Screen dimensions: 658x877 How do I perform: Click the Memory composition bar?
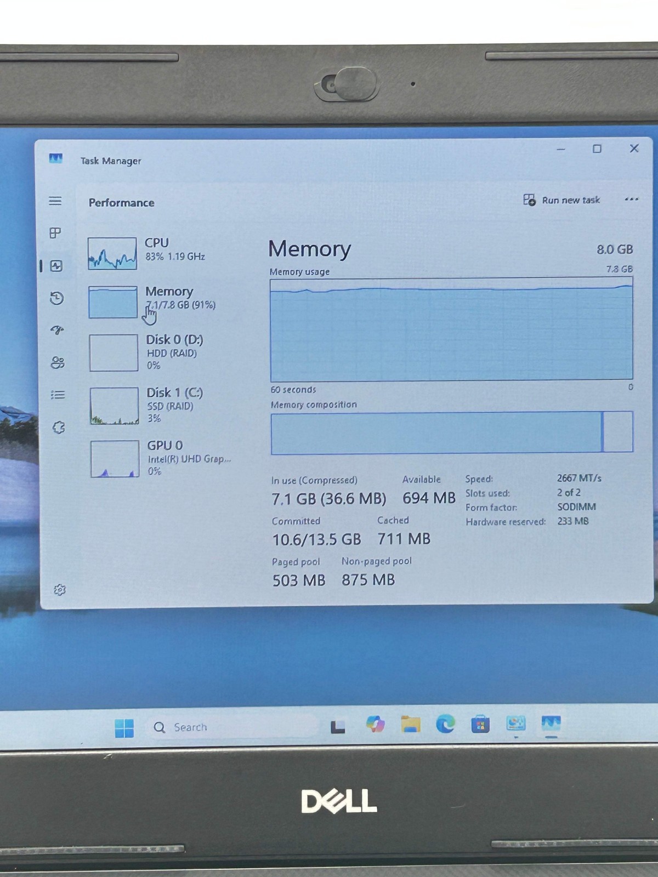pos(452,432)
